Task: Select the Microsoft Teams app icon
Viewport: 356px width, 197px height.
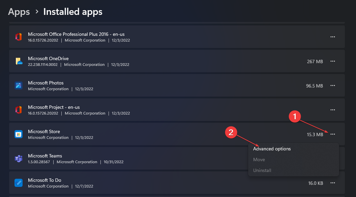Action: pyautogui.click(x=19, y=158)
